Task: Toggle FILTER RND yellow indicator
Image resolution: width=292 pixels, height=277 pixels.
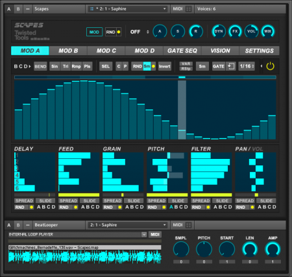Action: tap(208, 207)
